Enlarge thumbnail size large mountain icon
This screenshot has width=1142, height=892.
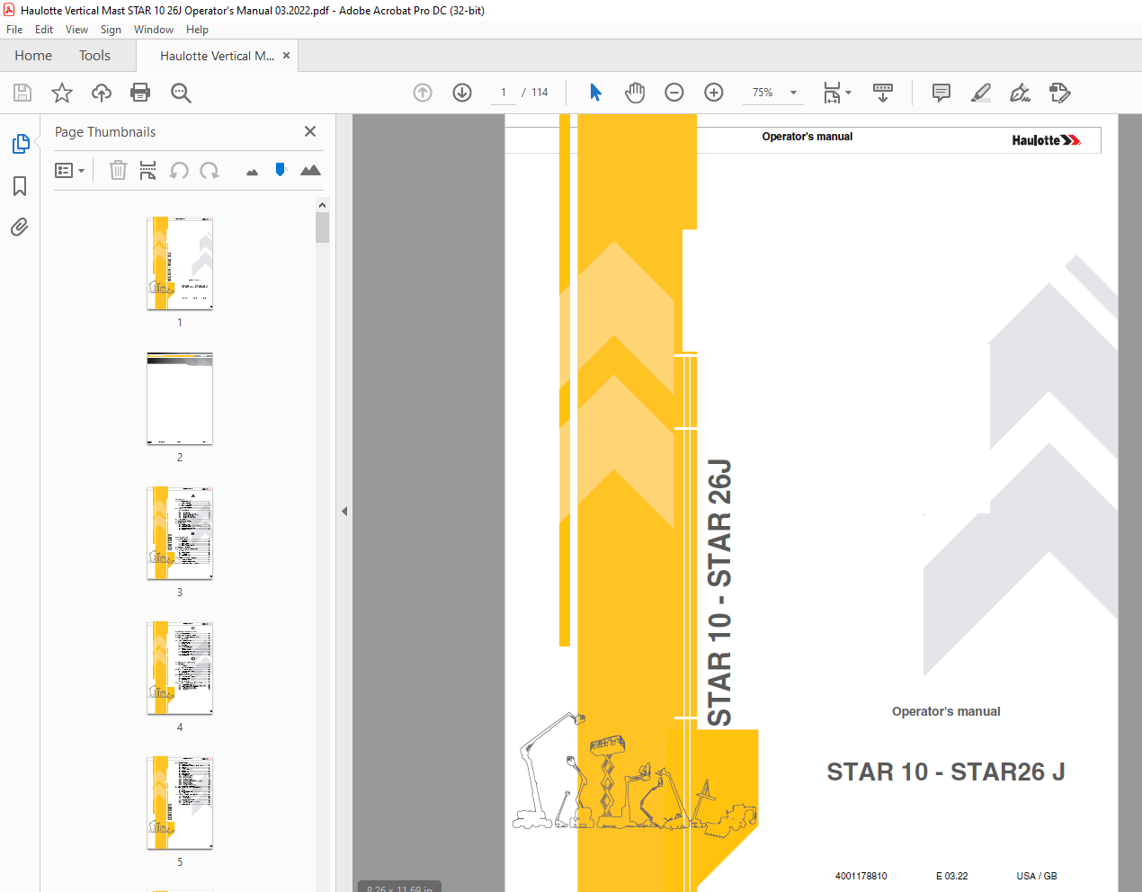tap(310, 170)
